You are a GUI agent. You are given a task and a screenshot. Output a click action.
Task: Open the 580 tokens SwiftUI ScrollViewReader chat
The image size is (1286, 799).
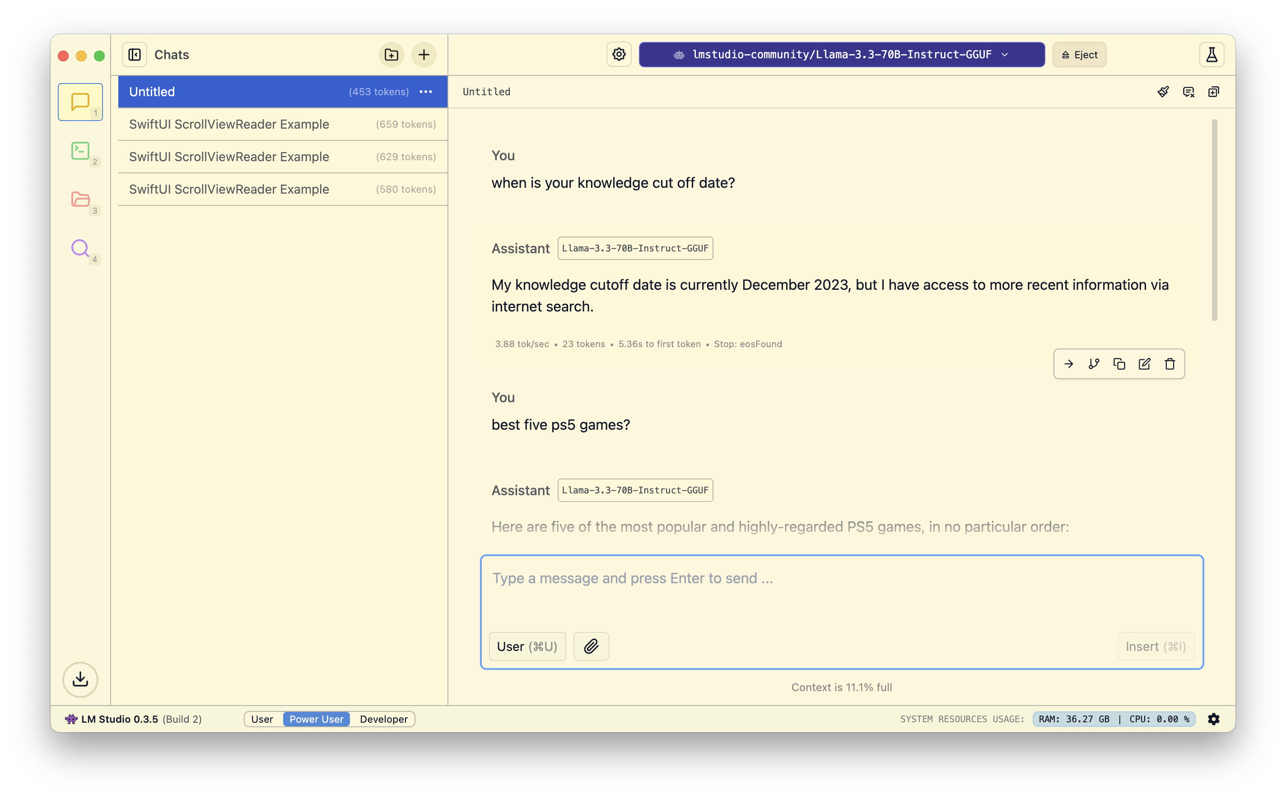tap(282, 189)
